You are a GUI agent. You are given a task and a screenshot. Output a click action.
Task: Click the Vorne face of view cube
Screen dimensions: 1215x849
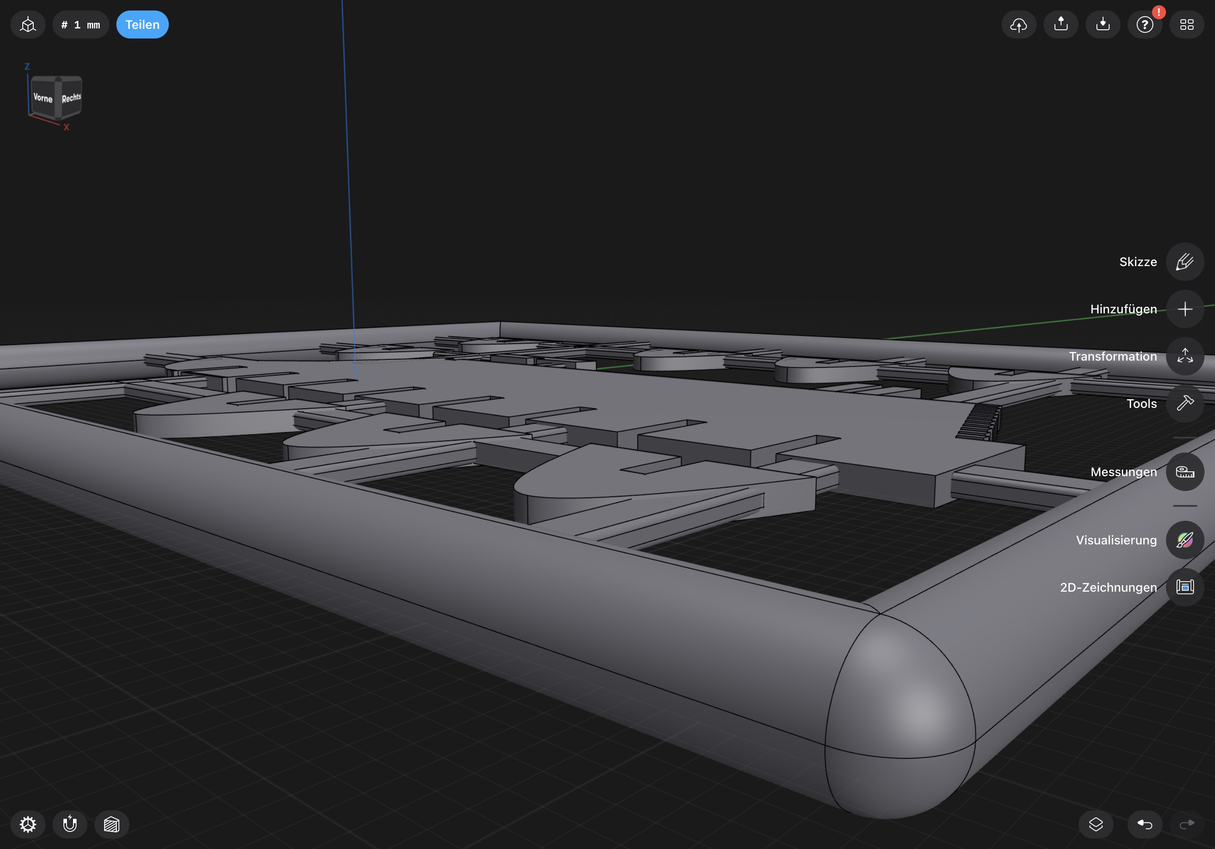point(43,98)
